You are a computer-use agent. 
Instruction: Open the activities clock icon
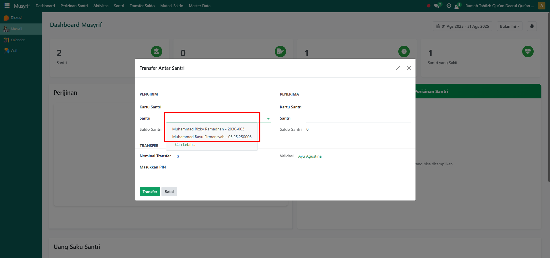point(449,6)
